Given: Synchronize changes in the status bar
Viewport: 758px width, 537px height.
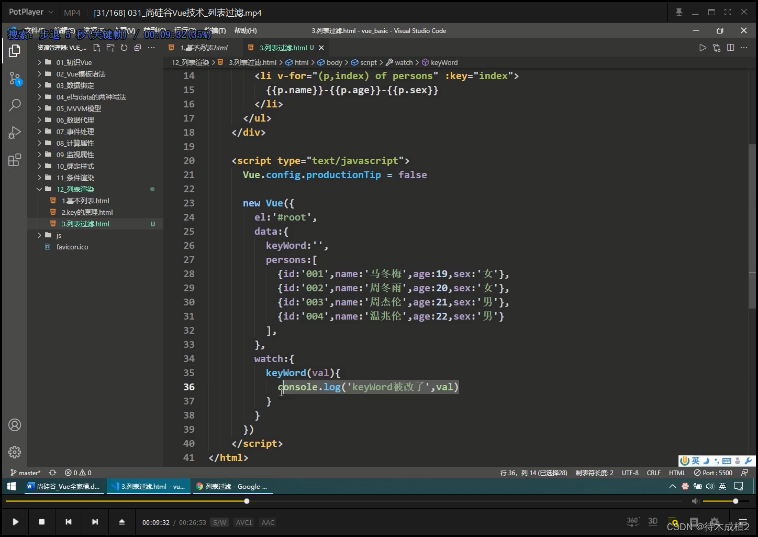Looking at the screenshot, I should tap(52, 473).
